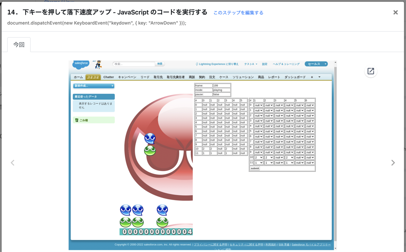
Task: Open the 508 準拠 footer link
Action: pos(284,245)
